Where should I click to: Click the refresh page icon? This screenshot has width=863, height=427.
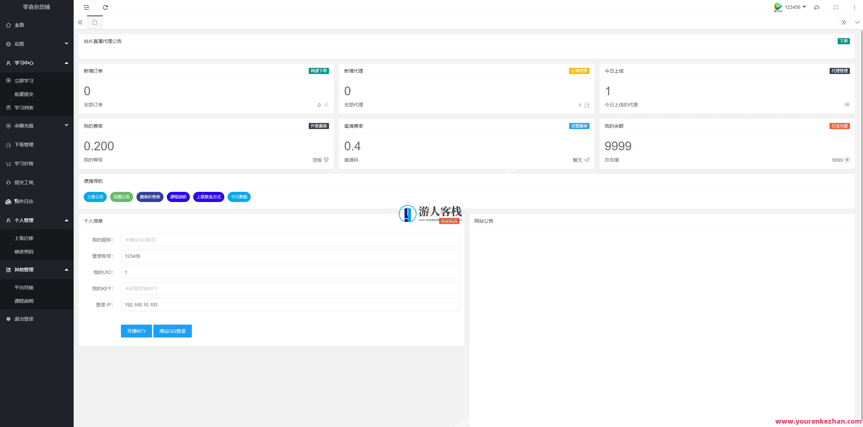(x=105, y=7)
